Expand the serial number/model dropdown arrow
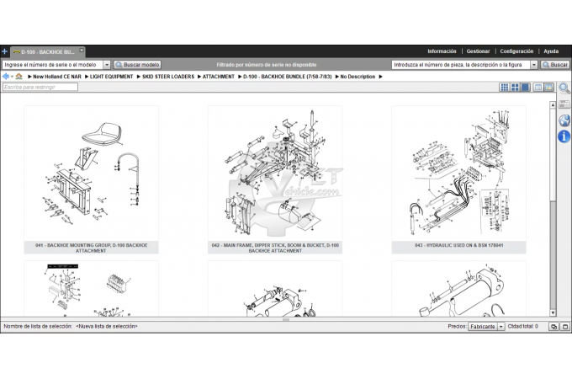 click(107, 65)
